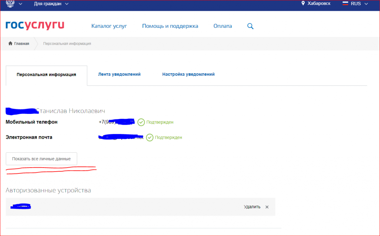Click the search magnifier icon

[250, 26]
